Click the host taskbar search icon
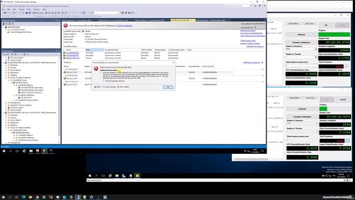The image size is (355, 200). [x=10, y=197]
